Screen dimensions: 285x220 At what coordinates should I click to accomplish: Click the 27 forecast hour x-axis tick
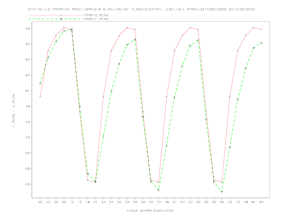point(111,202)
